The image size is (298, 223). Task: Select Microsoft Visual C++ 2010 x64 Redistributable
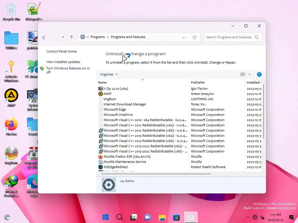(180, 120)
